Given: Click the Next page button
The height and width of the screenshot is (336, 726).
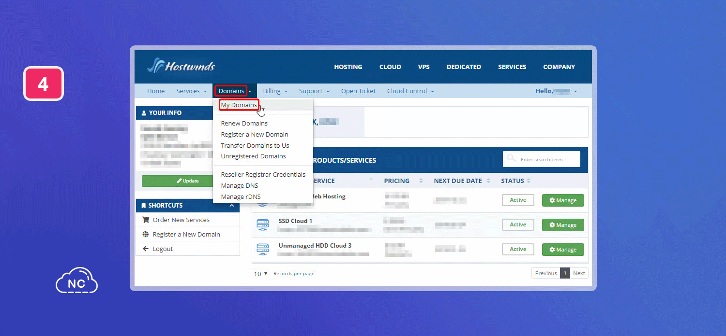Looking at the screenshot, I should [x=579, y=273].
